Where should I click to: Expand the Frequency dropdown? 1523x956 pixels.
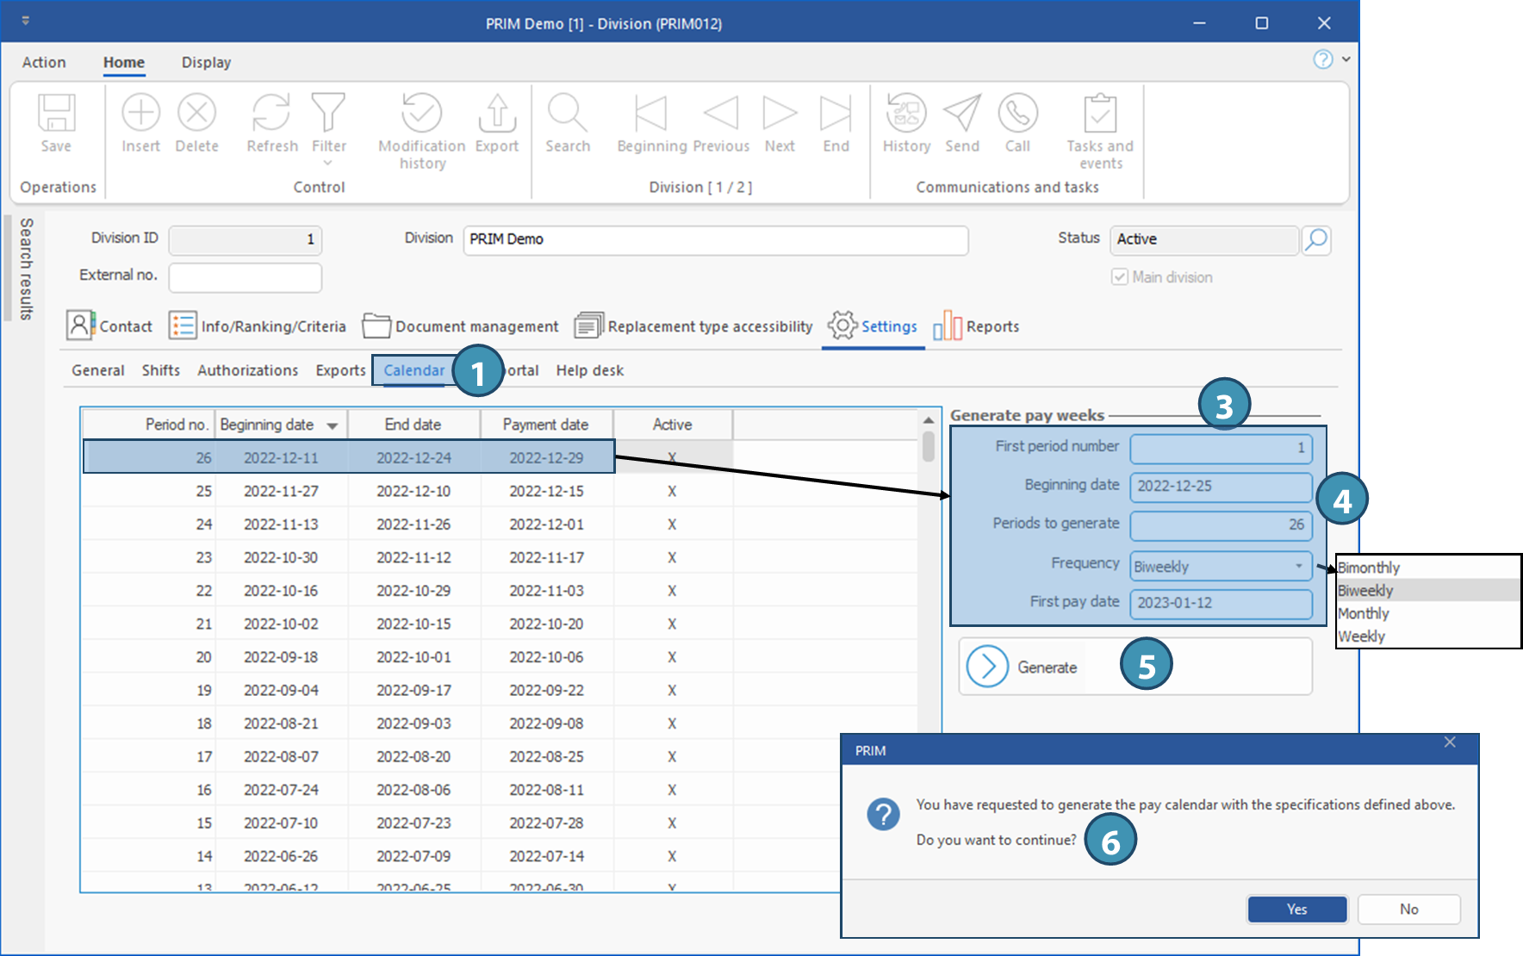coord(1298,567)
